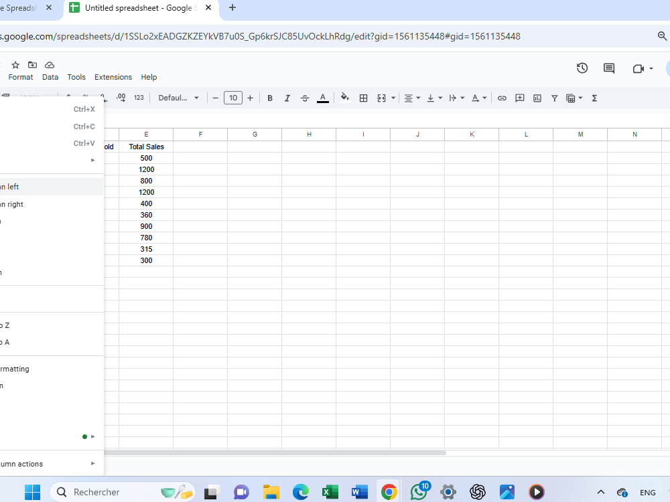This screenshot has width=670, height=502.
Task: Open the Help menu
Action: 149,77
